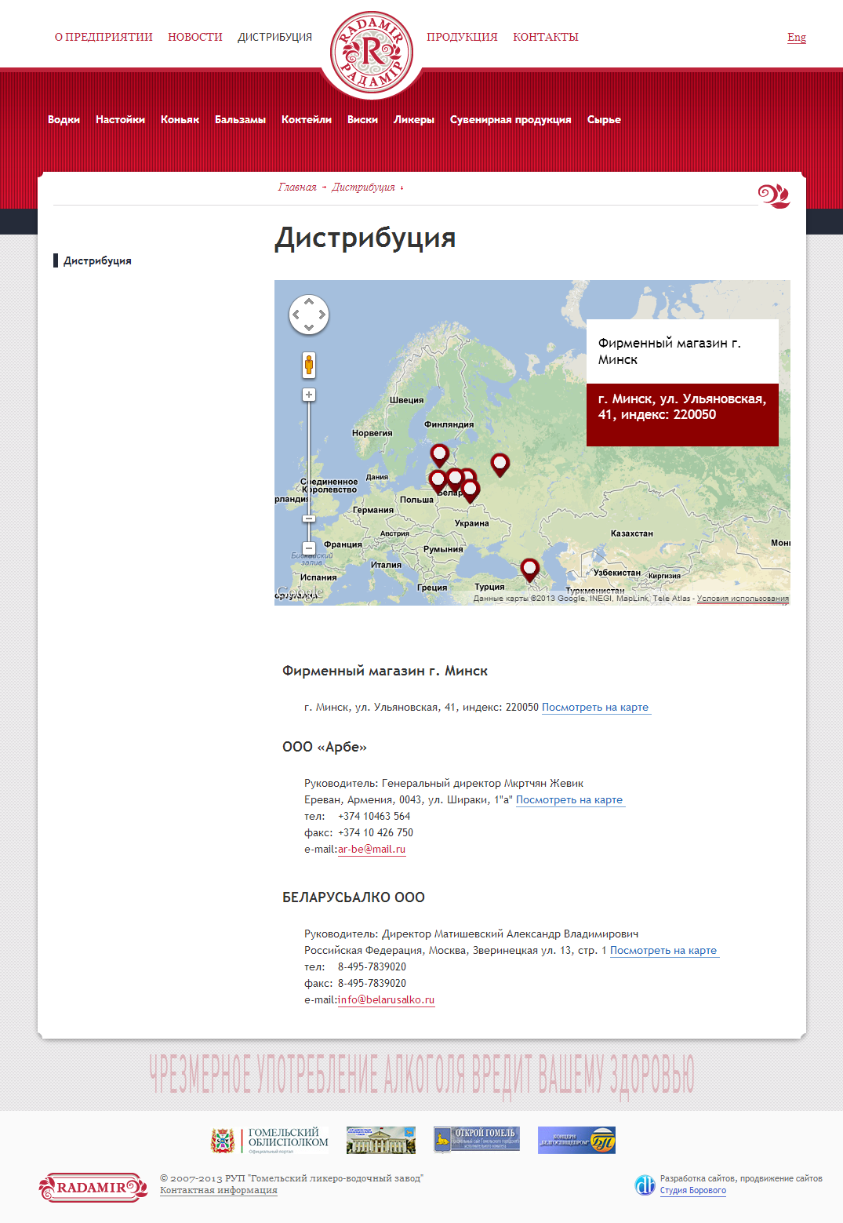
Task: Click the БЕЛАРУСЬАЛКО ООО section heading
Action: pyautogui.click(x=354, y=897)
